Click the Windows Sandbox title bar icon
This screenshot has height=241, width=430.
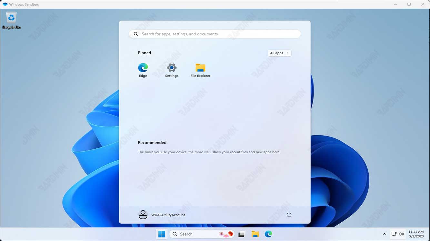[x=5, y=4]
